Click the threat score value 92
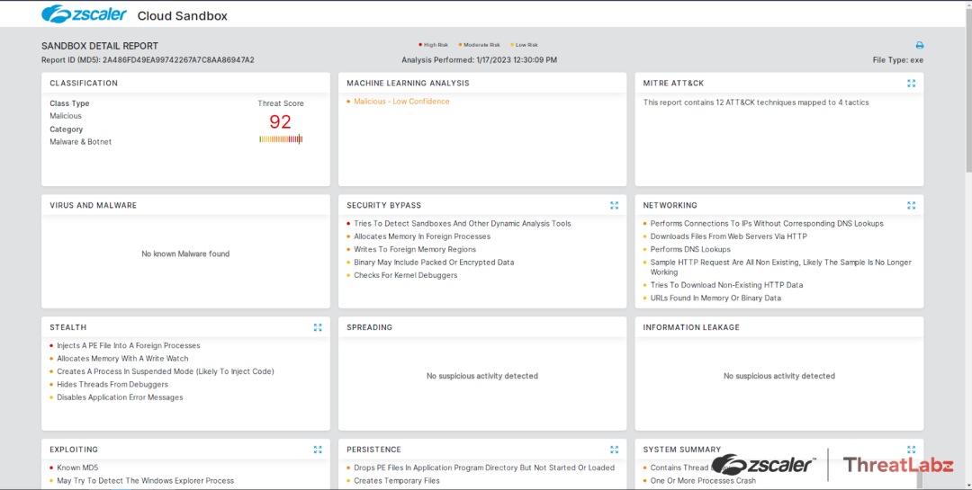The image size is (972, 490). click(280, 121)
